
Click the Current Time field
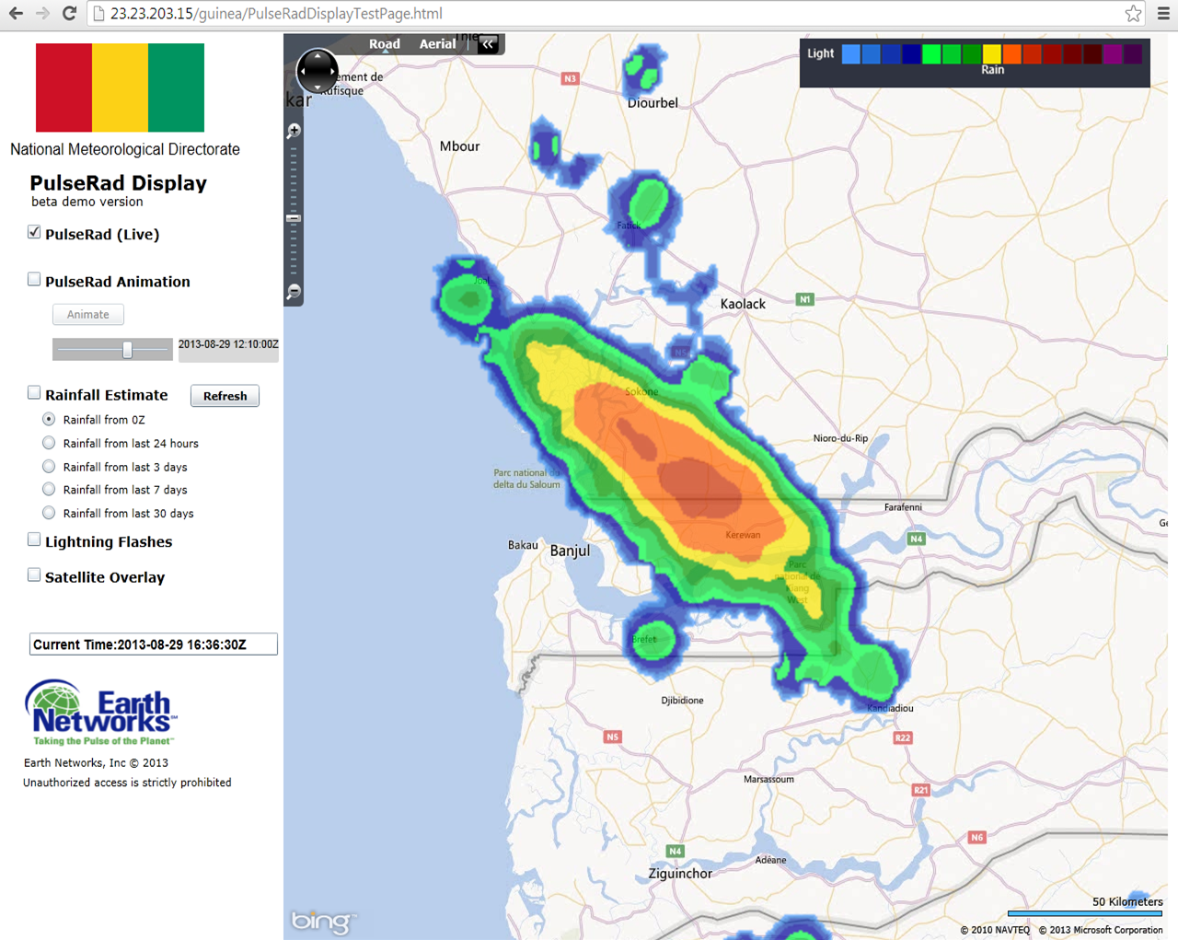[x=153, y=644]
